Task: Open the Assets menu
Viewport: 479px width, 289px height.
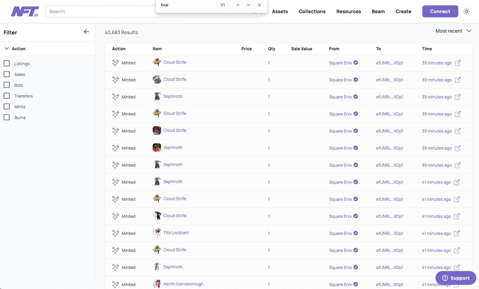Action: tap(280, 12)
